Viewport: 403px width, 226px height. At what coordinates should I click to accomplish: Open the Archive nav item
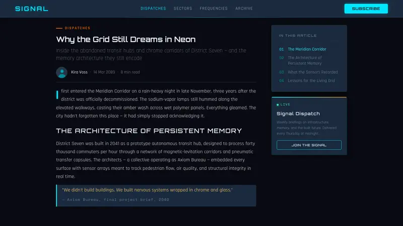(244, 9)
